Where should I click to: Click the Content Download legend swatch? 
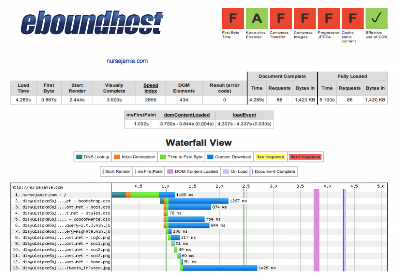pos(210,157)
